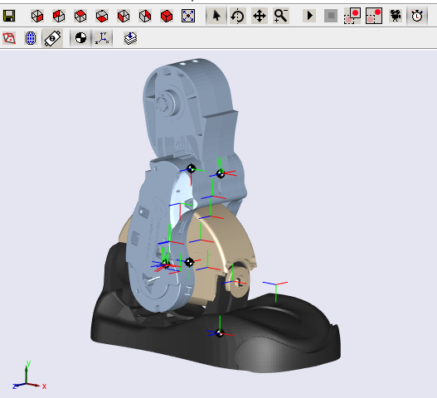This screenshot has height=398, width=437.
Task: Toggle the convex hulls display icon
Action: [x=9, y=38]
